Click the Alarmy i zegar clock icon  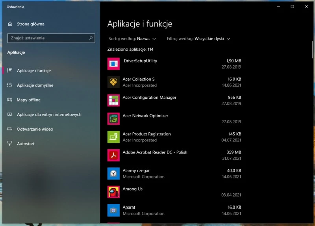(113, 174)
